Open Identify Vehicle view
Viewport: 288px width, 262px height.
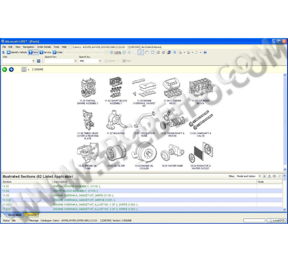tap(17, 52)
